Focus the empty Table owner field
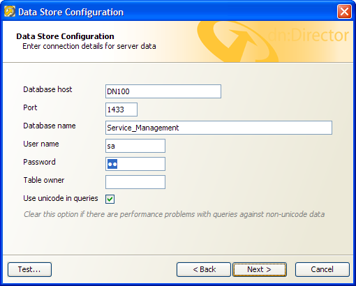This screenshot has height=286, width=356. pyautogui.click(x=135, y=182)
